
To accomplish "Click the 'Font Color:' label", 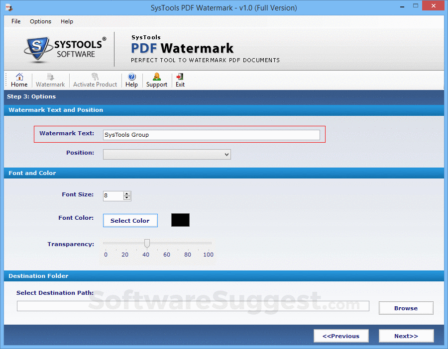I will [x=76, y=218].
